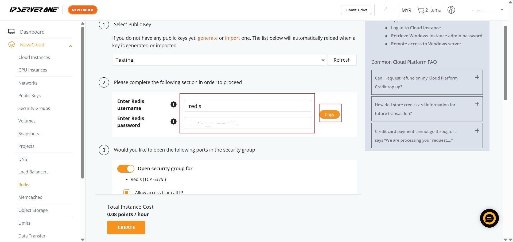Click the Redis username info icon
Viewport: 513px width, 242px height.
pos(173,104)
